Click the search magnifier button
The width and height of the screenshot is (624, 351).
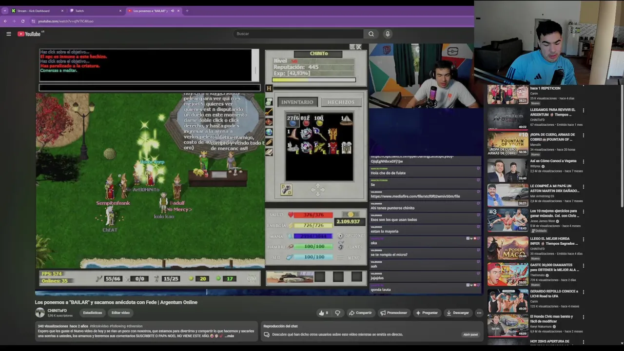click(x=371, y=34)
